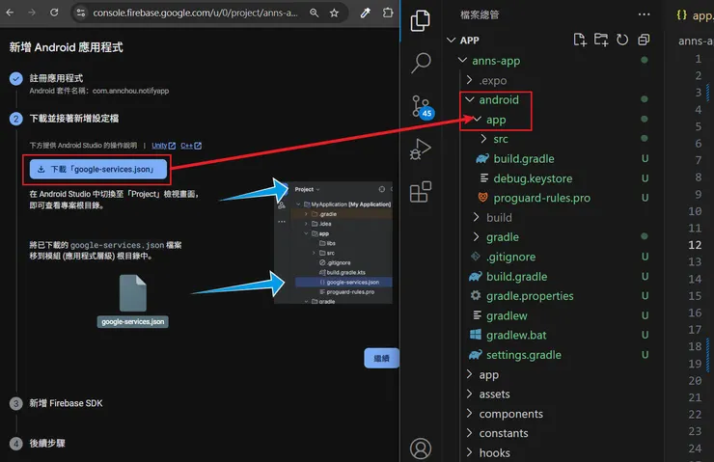Open the Accounts icon in the activity bar
Viewport: 714px width, 462px height.
421,448
